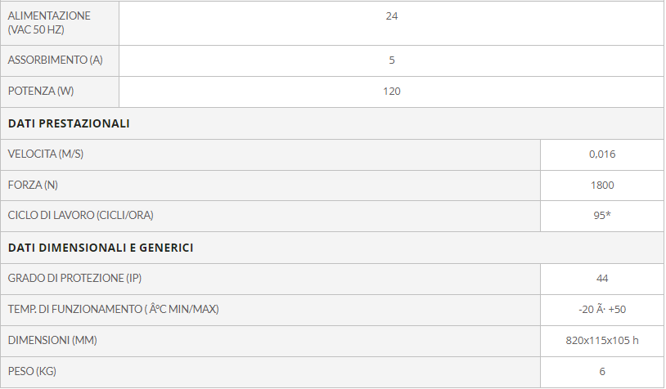Select the VELOCITA (M/S) row label

[x=46, y=154]
